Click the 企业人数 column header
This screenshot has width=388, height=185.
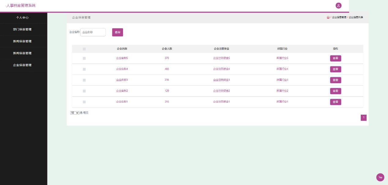[x=167, y=49]
